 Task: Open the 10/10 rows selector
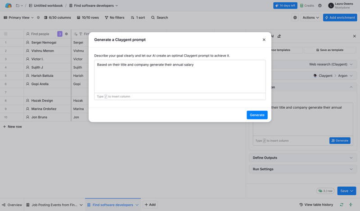[88, 18]
